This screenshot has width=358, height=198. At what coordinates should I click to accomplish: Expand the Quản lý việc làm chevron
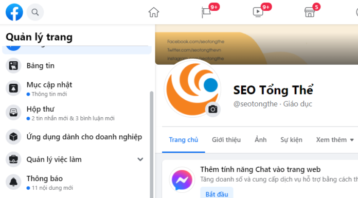tap(140, 159)
